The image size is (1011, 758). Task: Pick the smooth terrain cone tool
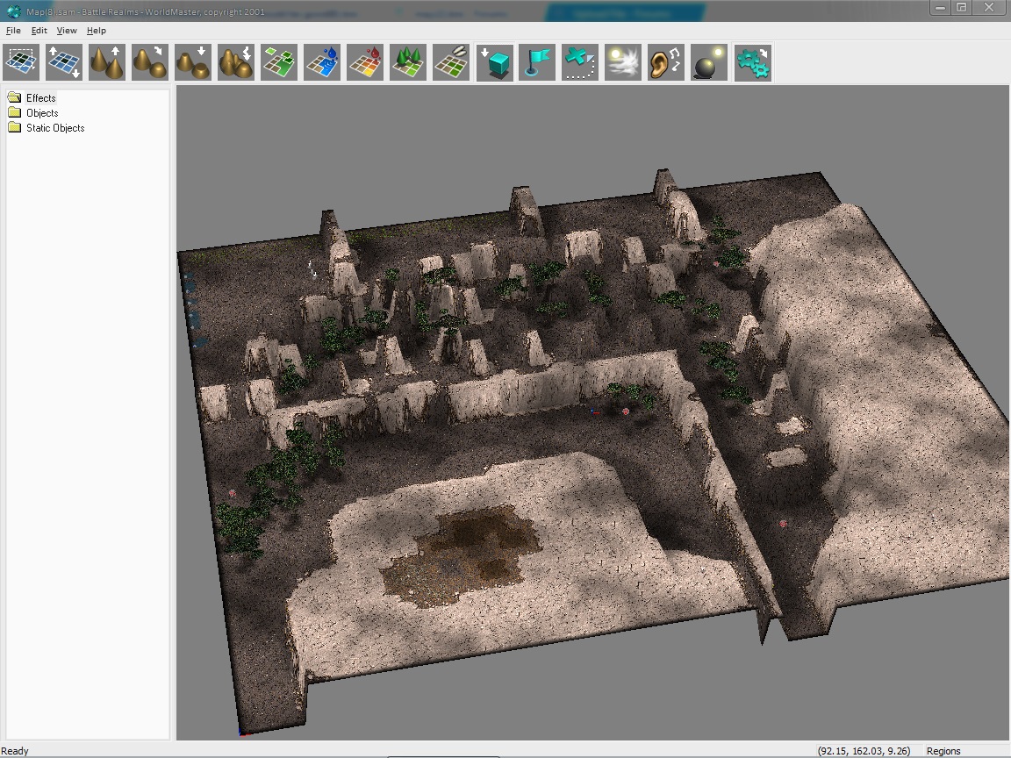pyautogui.click(x=149, y=62)
